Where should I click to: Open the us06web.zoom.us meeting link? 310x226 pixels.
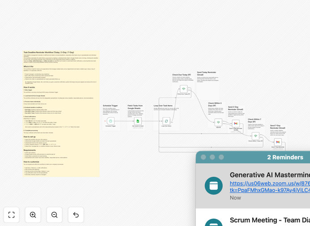pos(270,187)
